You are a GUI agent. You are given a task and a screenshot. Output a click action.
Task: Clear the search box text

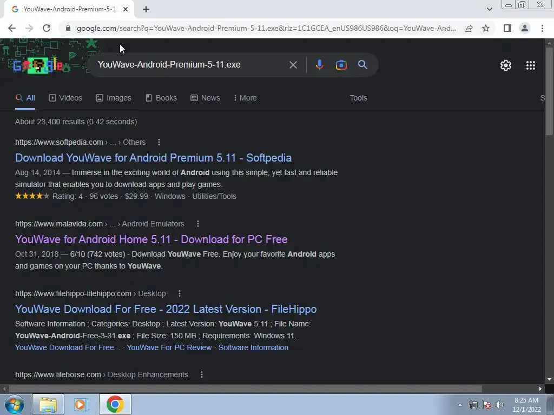pyautogui.click(x=293, y=65)
